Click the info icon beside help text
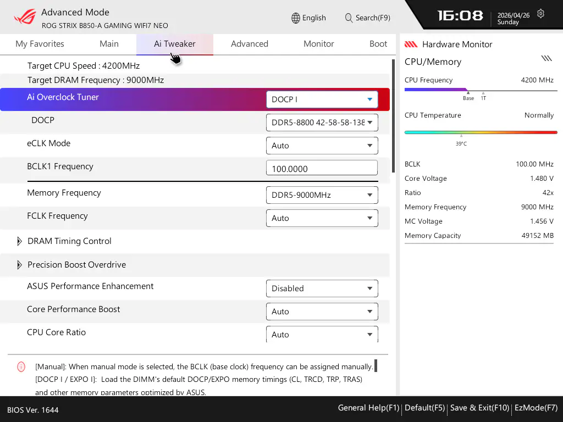The height and width of the screenshot is (422, 563). coord(21,367)
